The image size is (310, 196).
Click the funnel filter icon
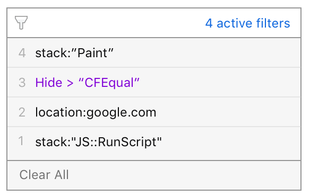(x=21, y=23)
